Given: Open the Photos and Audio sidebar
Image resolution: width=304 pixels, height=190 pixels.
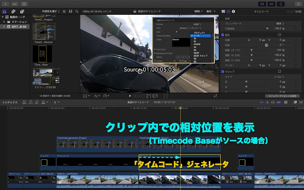Looking at the screenshot, I should 13,11.
